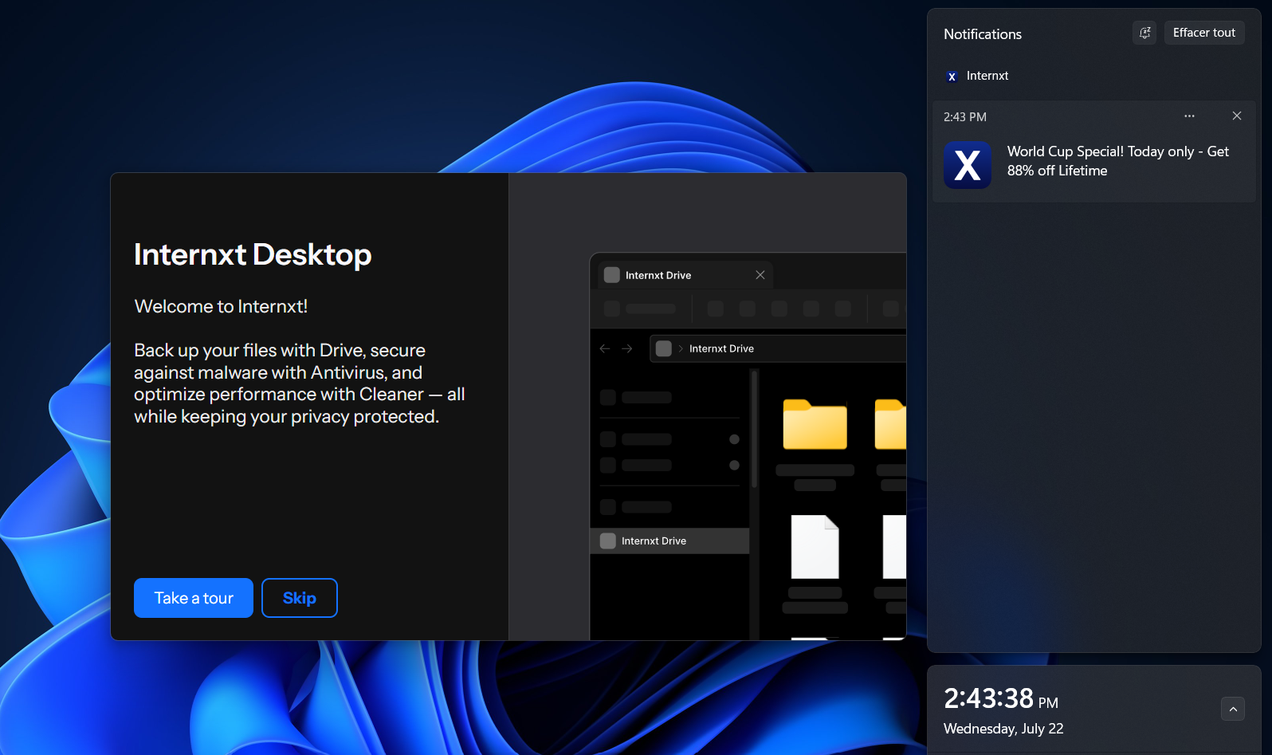Image resolution: width=1272 pixels, height=755 pixels.
Task: Open the three-dot notification options menu
Action: tap(1189, 116)
